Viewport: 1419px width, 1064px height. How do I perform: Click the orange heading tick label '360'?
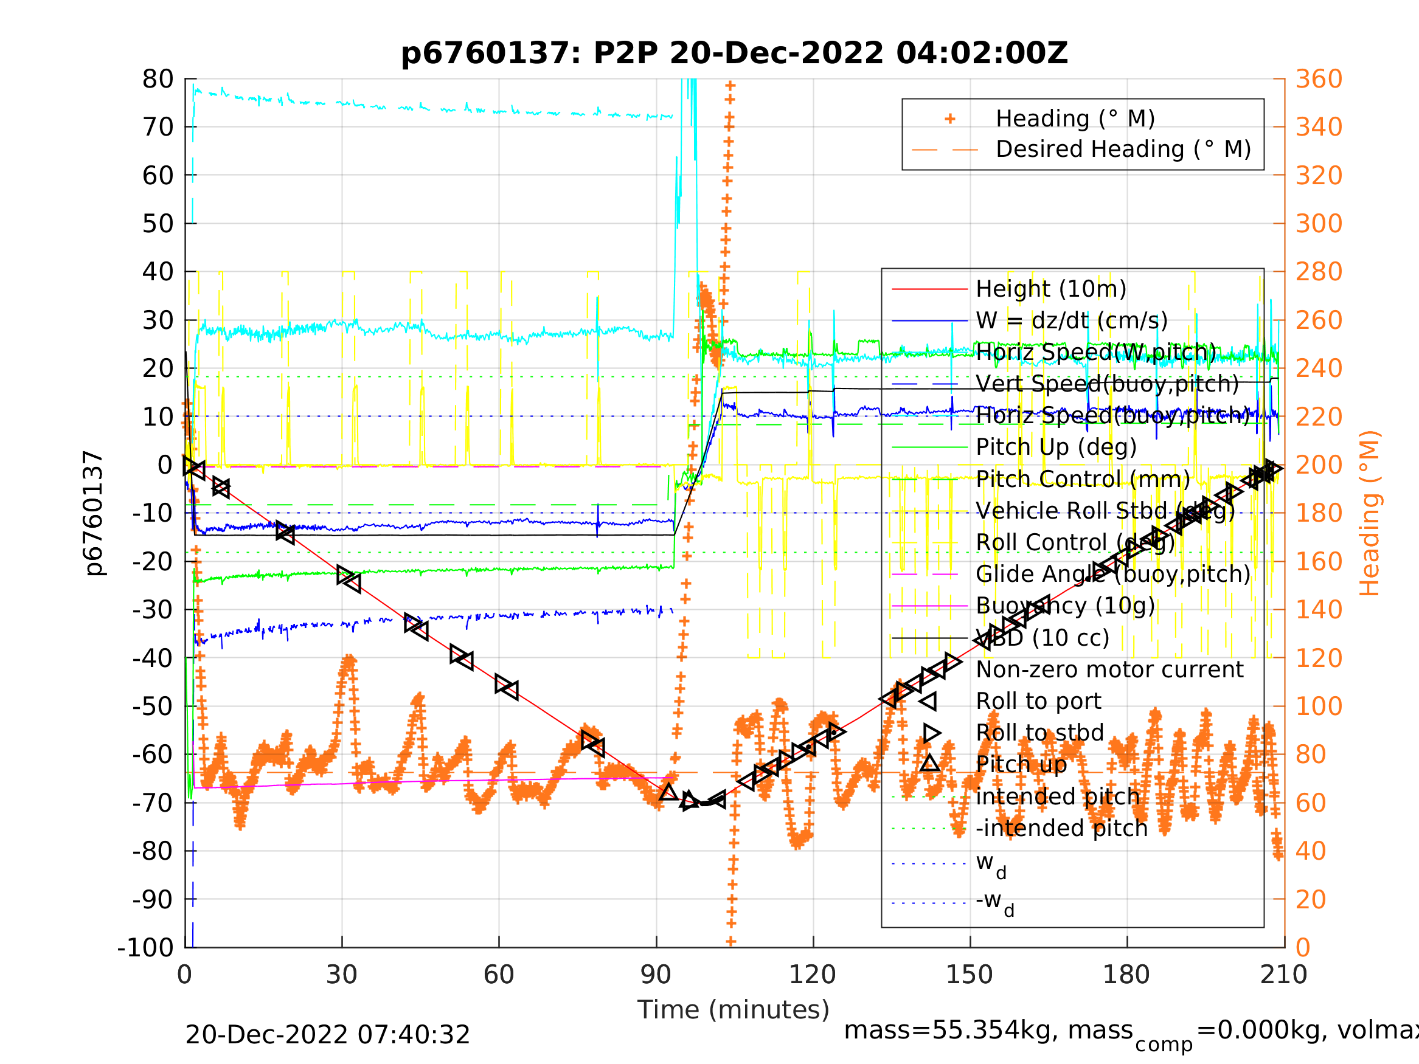coord(1319,79)
